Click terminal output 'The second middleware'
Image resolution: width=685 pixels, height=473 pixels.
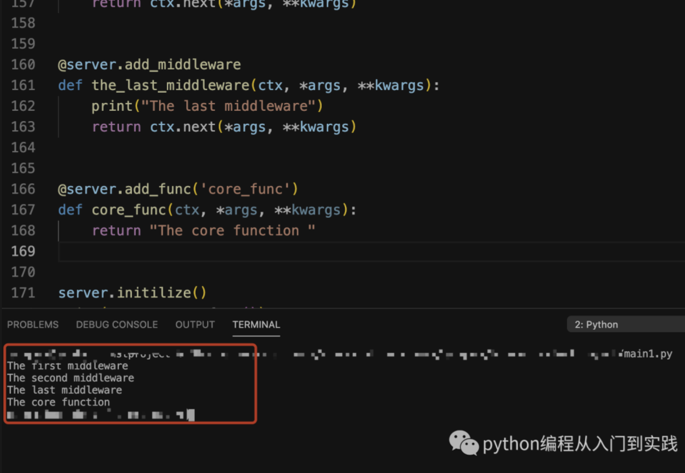(x=71, y=378)
